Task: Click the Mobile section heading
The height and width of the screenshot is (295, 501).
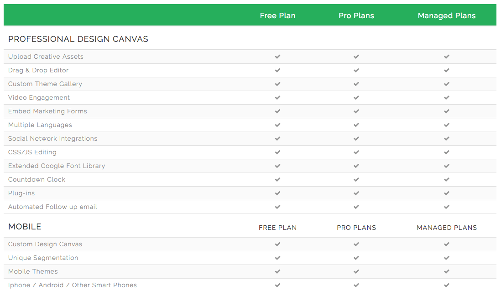Action: (25, 227)
